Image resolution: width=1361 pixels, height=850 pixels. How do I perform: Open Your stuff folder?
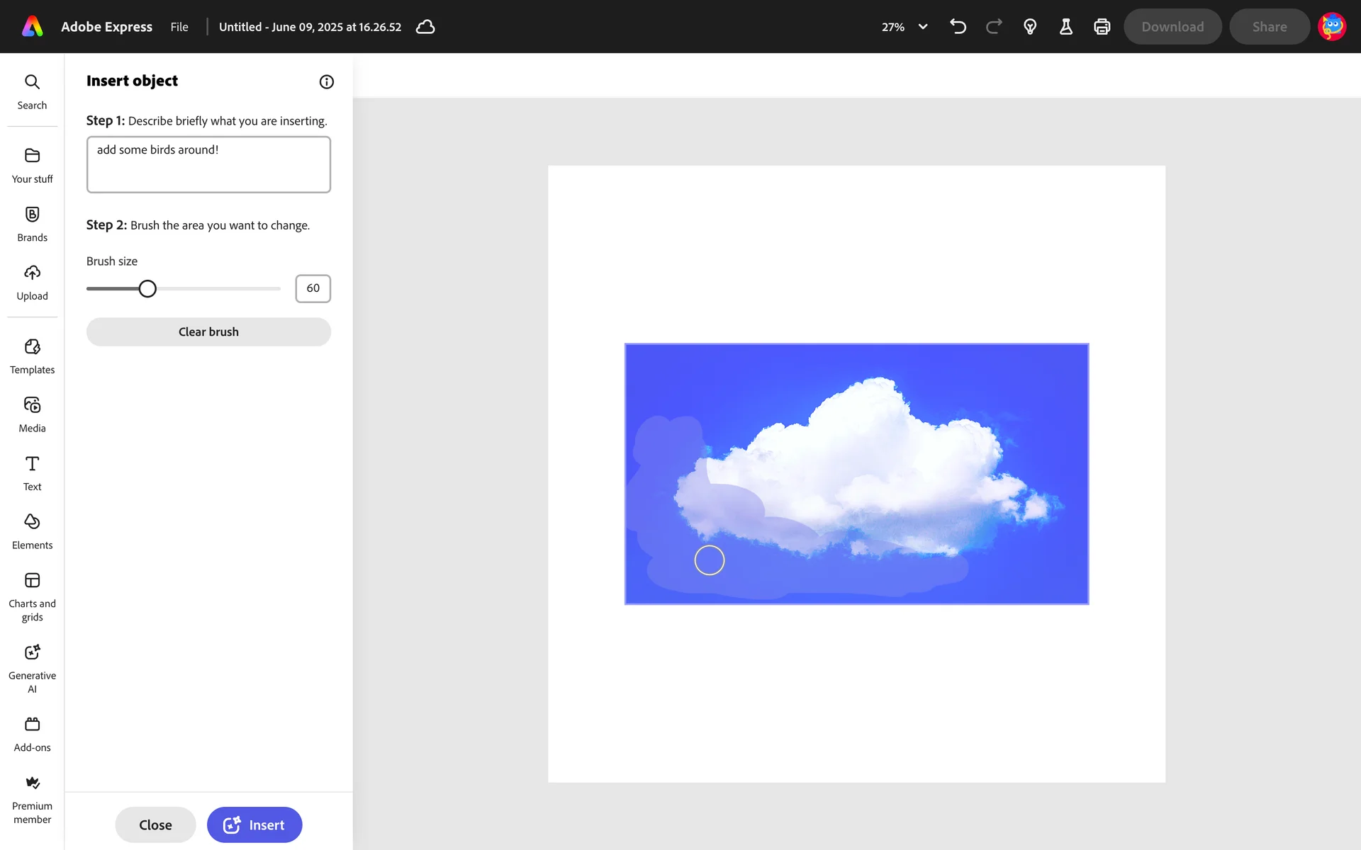pos(32,165)
